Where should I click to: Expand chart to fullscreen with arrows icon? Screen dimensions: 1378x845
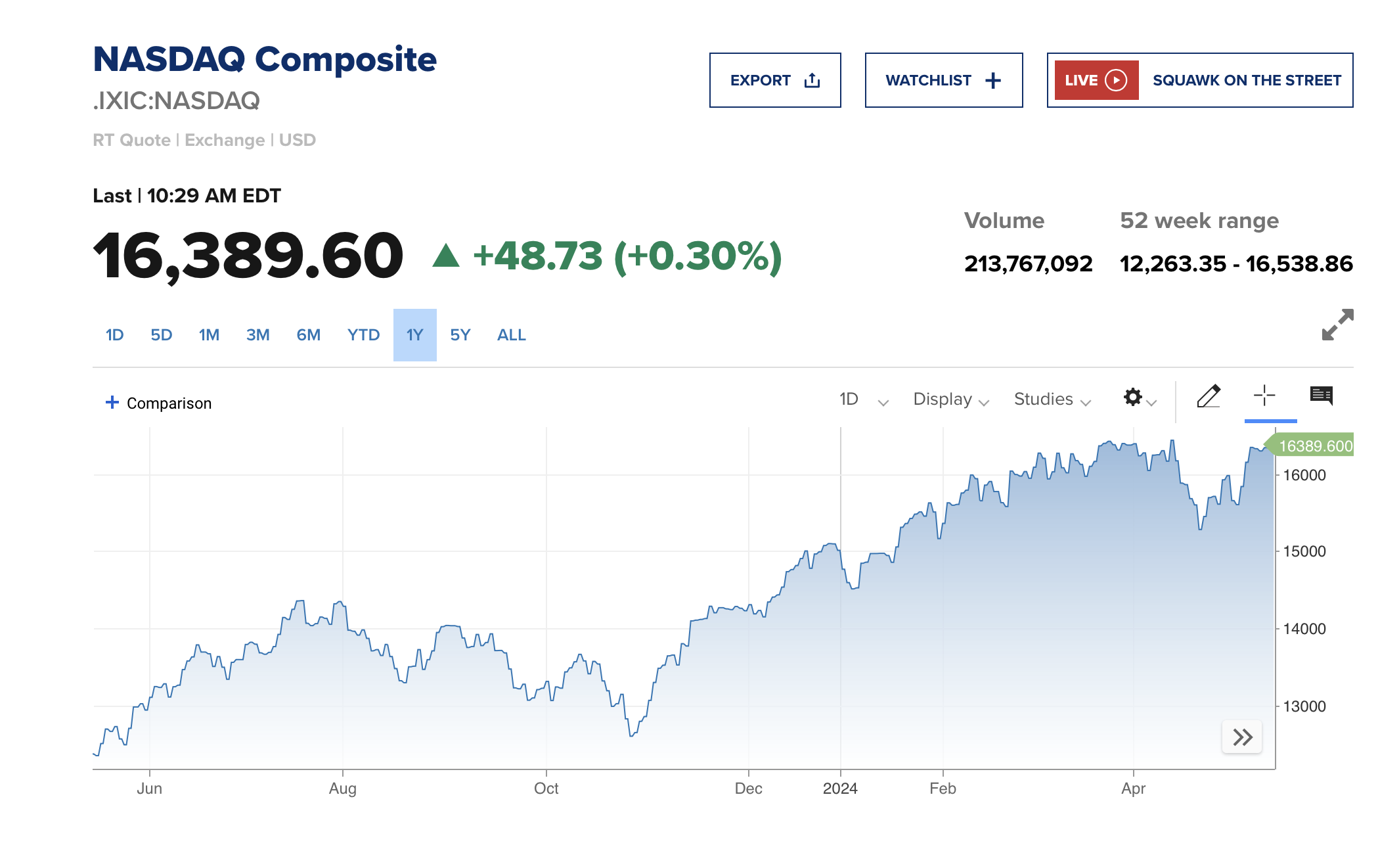click(x=1337, y=325)
